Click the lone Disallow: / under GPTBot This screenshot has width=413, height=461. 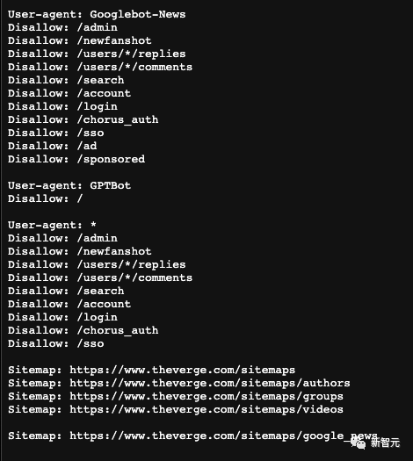(x=46, y=198)
